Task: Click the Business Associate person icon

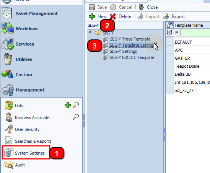Action: point(9,117)
